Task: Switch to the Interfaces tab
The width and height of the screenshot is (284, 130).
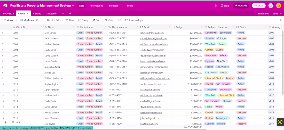Action: pyautogui.click(x=113, y=6)
